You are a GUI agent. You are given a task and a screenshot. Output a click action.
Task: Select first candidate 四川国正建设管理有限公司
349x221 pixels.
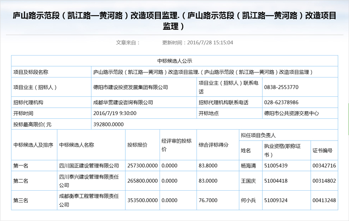pos(89,165)
